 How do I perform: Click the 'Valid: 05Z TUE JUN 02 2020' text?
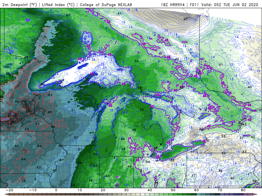[x=230, y=5]
